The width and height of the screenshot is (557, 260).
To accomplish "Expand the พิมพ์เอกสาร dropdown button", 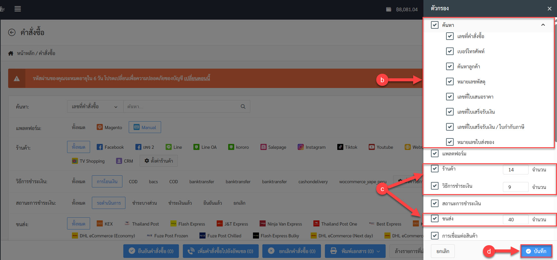I will point(355,251).
